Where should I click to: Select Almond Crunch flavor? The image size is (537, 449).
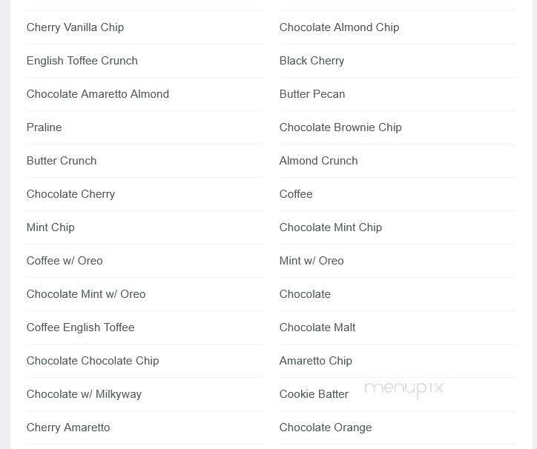point(318,161)
